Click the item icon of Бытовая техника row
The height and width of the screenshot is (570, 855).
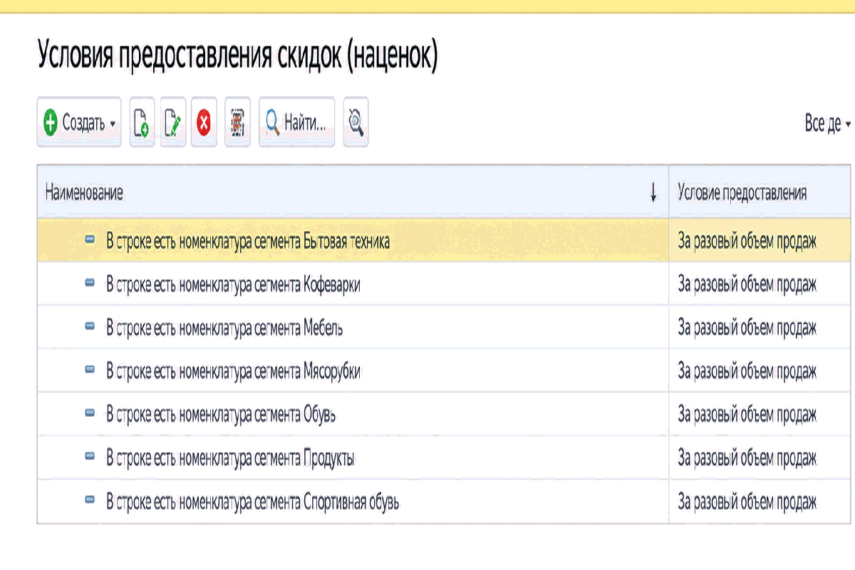tap(90, 239)
